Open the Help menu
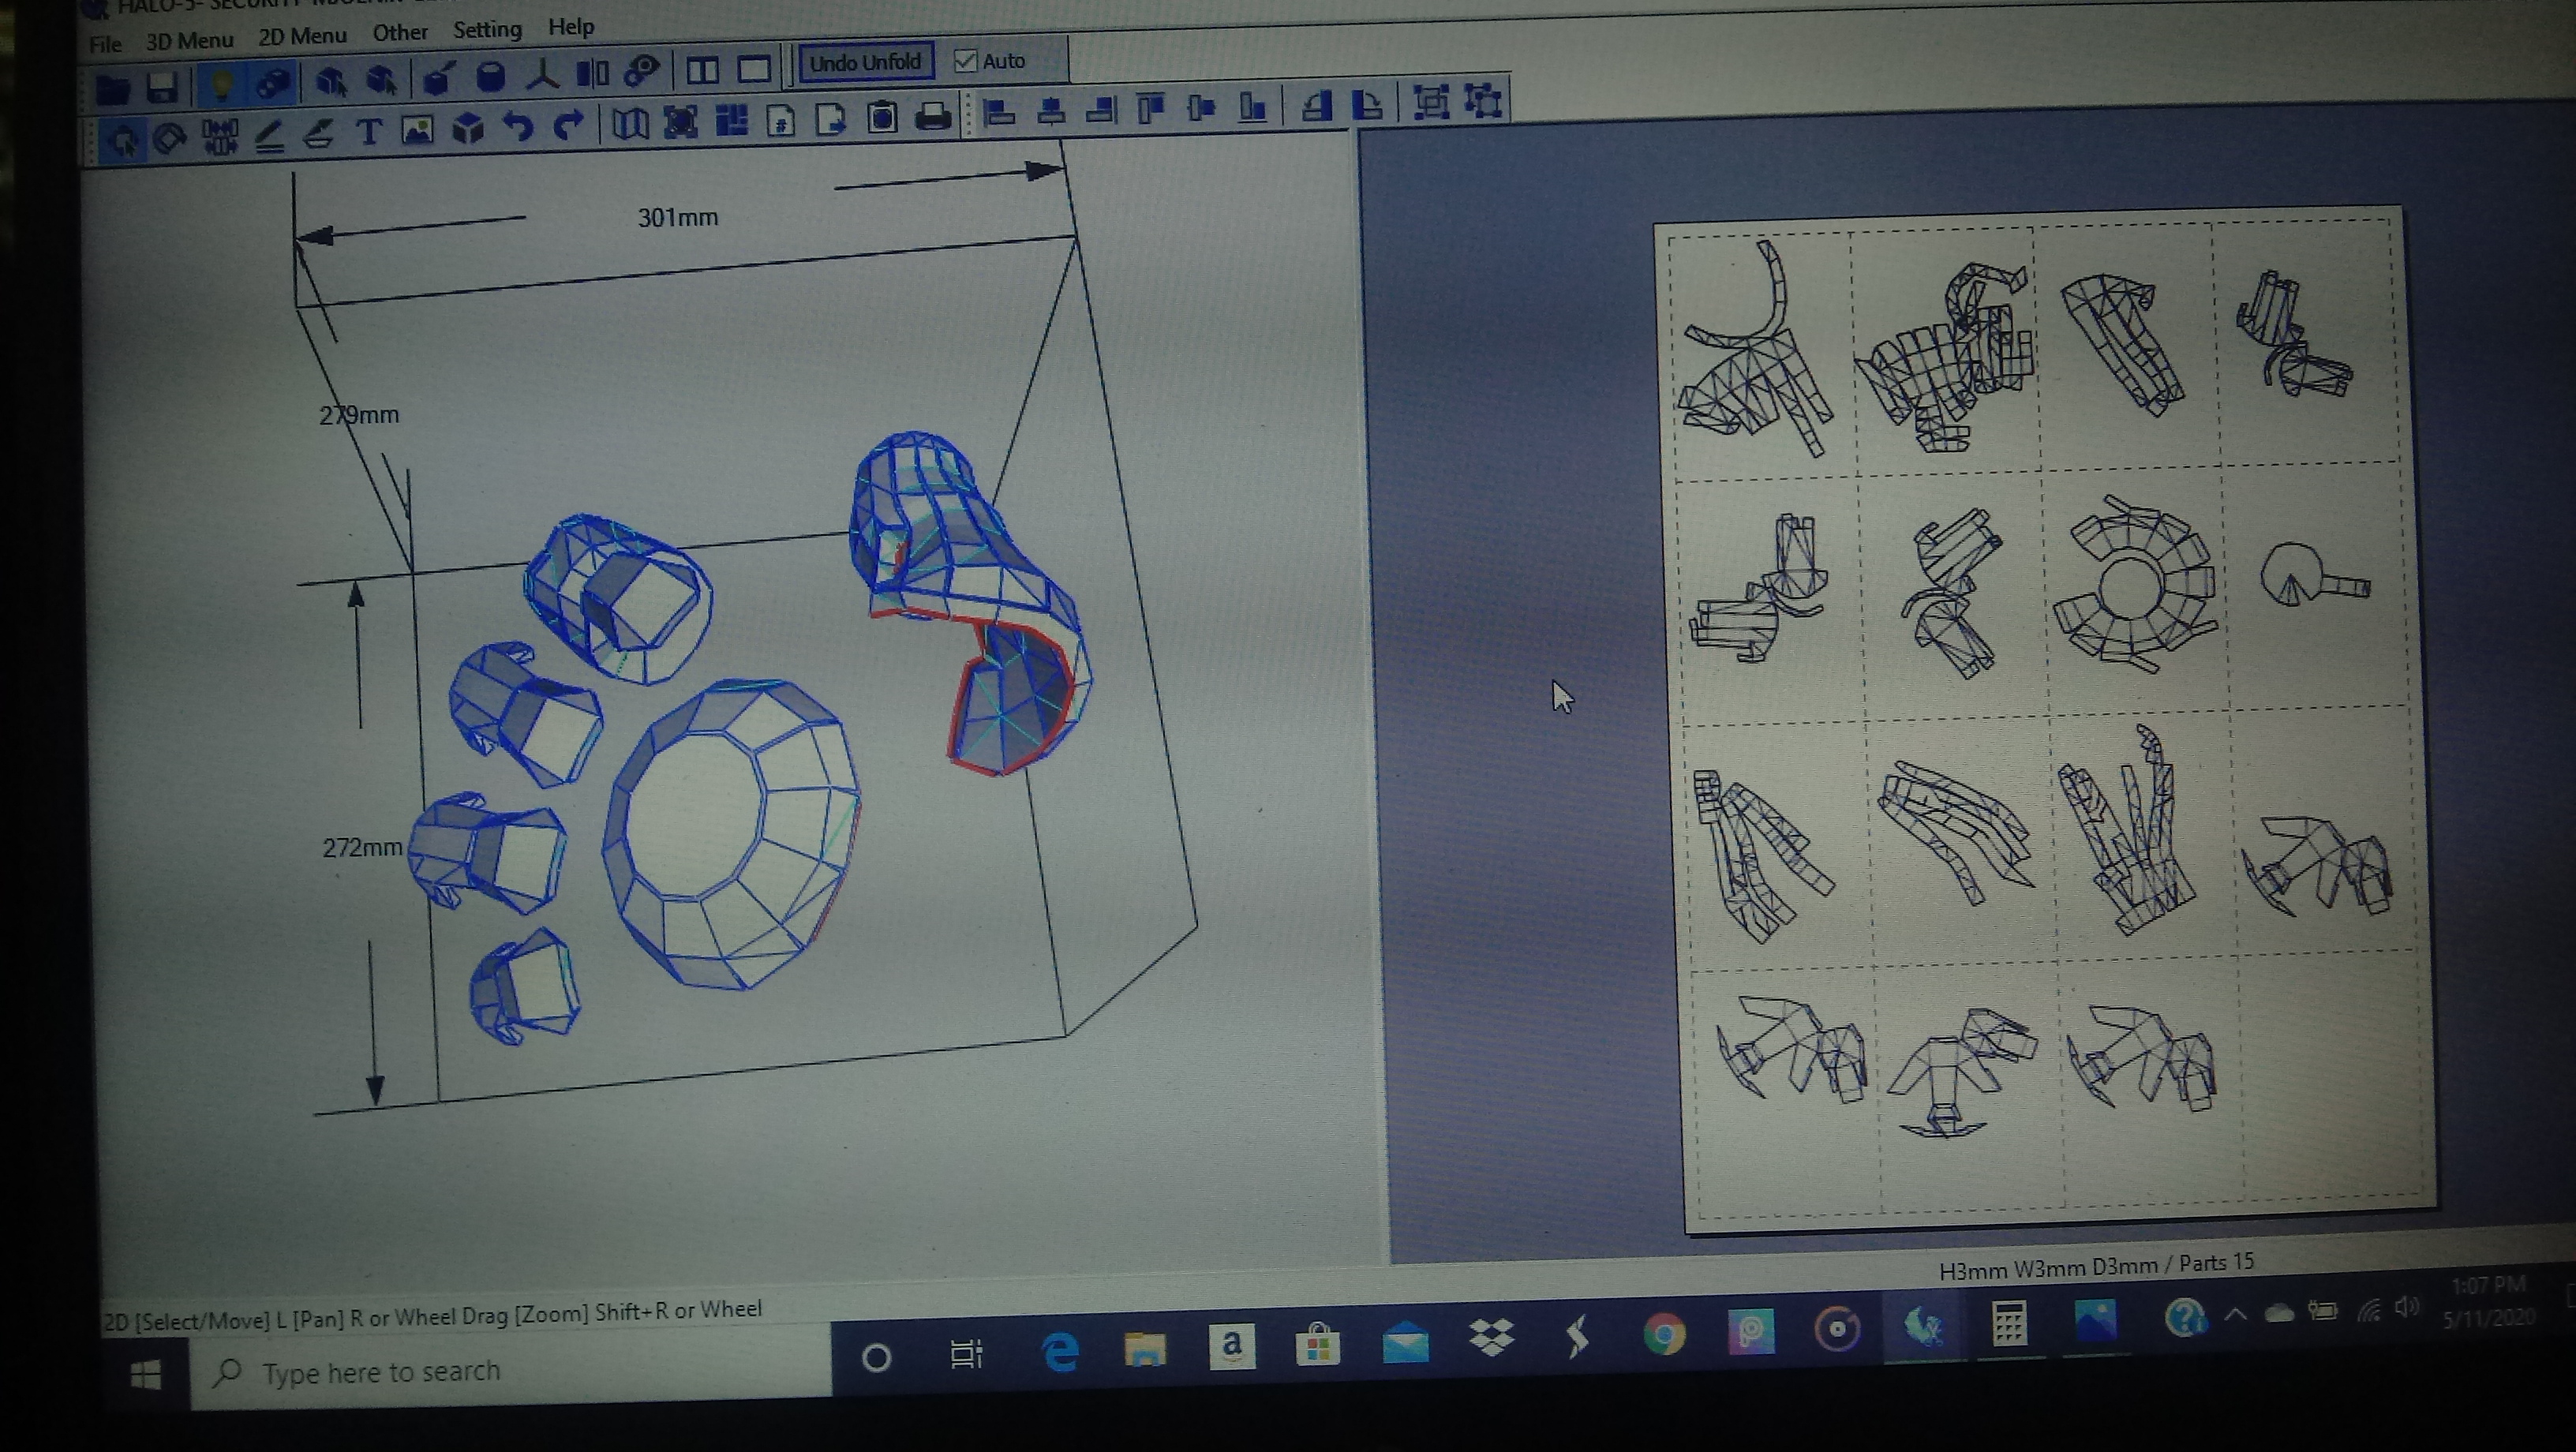 pyautogui.click(x=571, y=27)
